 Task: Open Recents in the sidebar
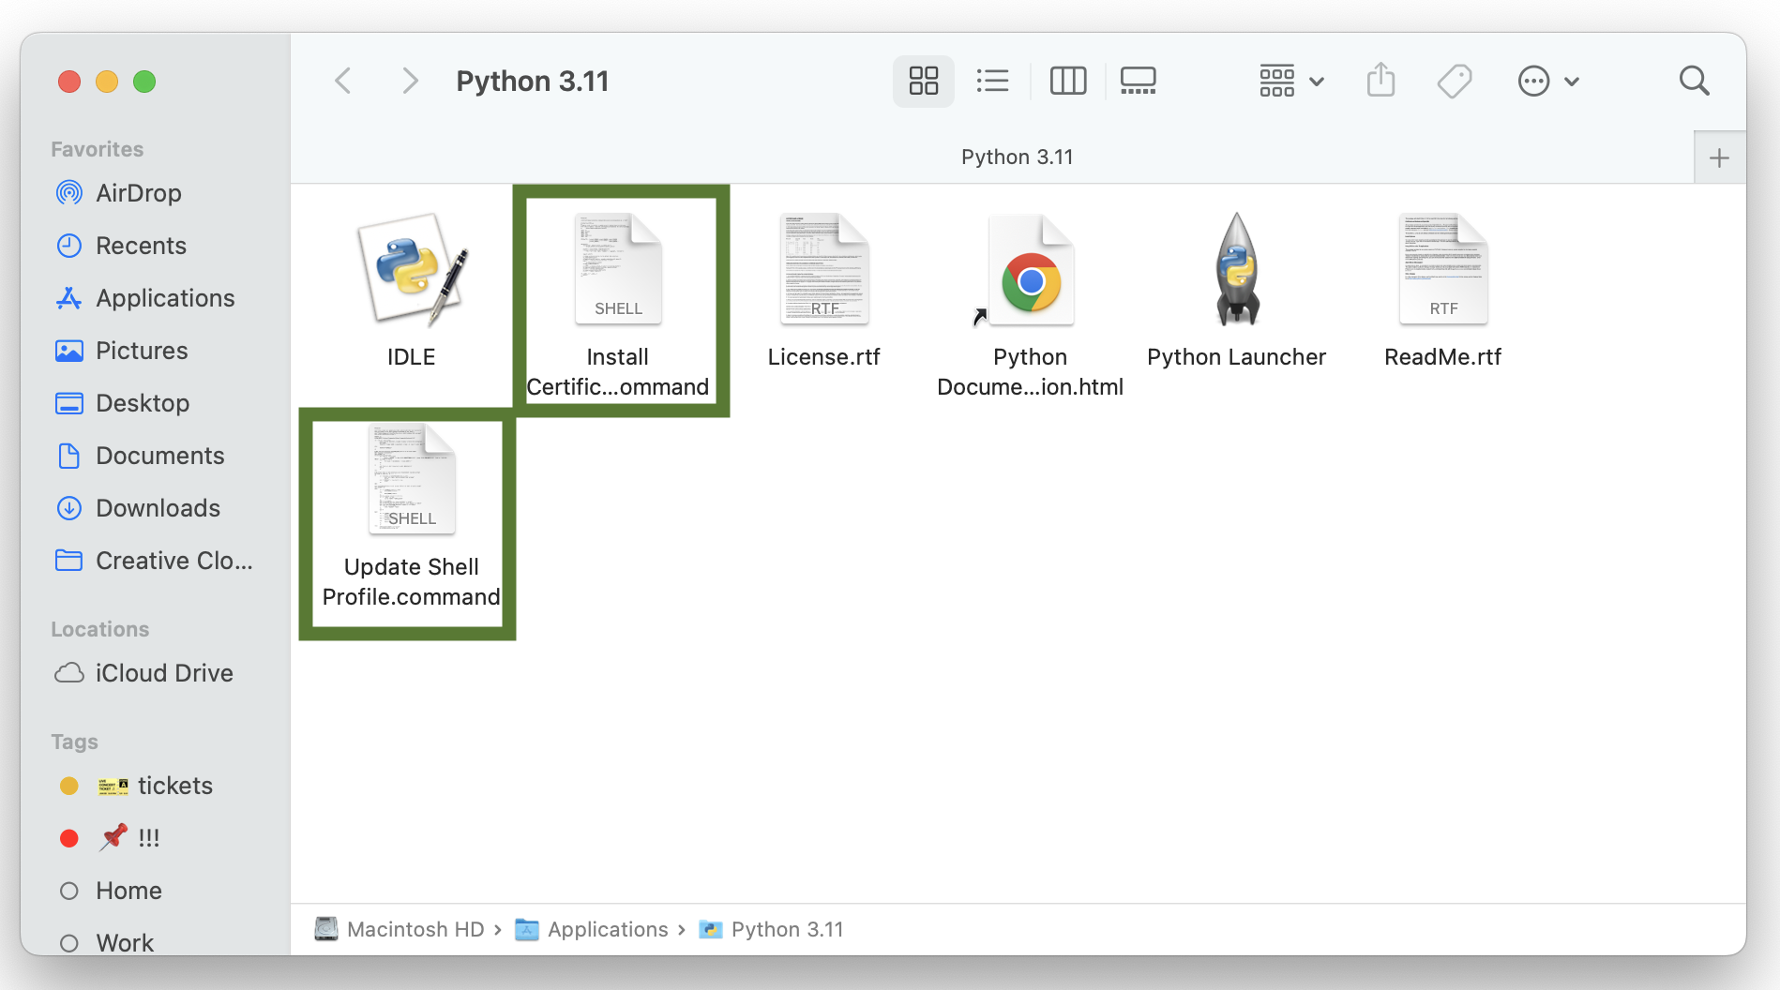[141, 246]
